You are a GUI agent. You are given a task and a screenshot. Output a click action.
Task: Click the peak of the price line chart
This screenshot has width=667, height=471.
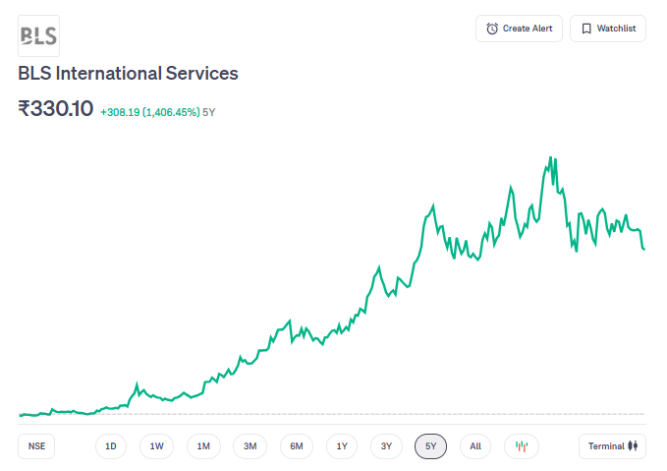551,157
